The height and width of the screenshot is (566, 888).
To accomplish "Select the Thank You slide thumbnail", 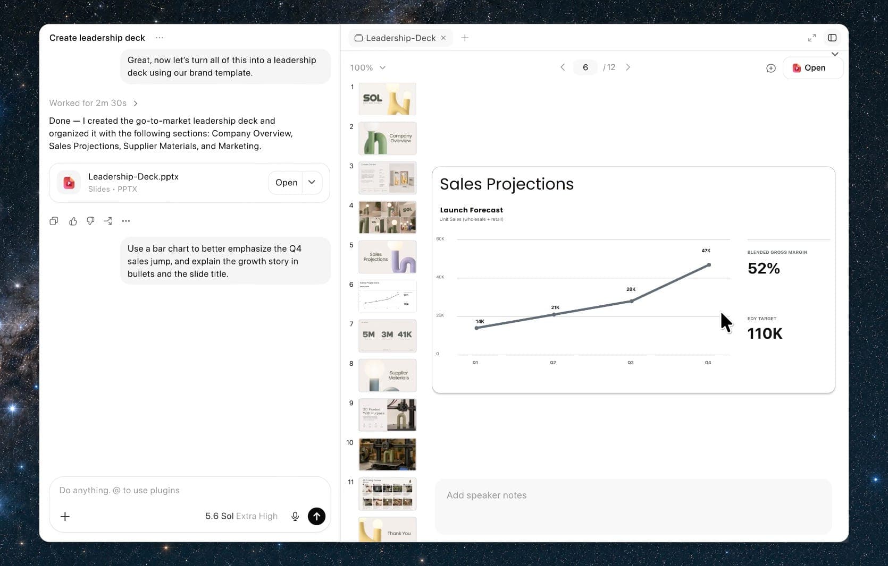I will (x=388, y=529).
